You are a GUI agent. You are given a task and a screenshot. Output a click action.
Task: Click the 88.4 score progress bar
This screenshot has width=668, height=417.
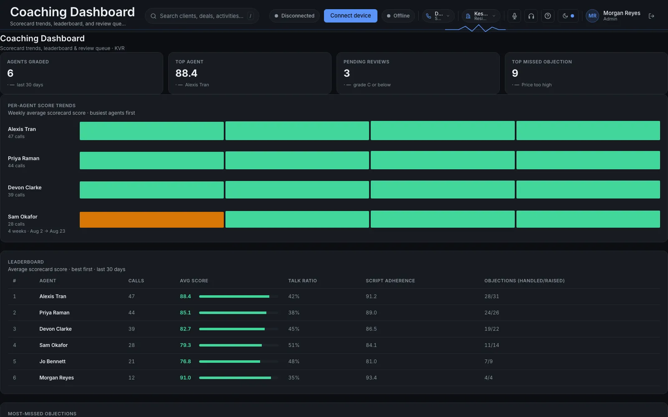[x=238, y=296]
